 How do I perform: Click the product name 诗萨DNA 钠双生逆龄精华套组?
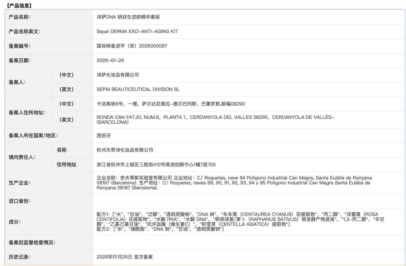click(128, 17)
